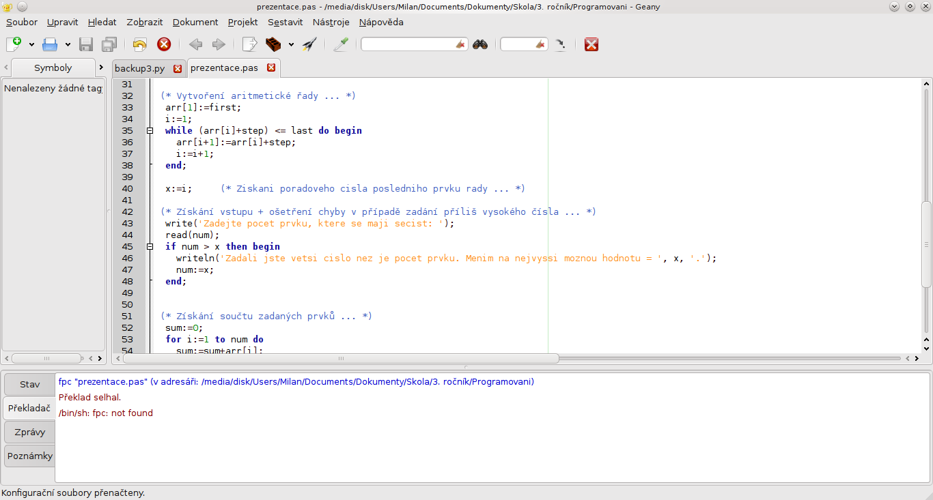The width and height of the screenshot is (933, 500).
Task: Click line number 40 in the margin
Action: point(127,188)
